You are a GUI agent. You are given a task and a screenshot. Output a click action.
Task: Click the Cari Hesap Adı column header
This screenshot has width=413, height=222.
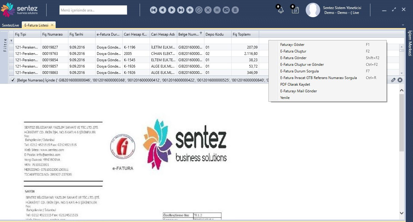coord(163,34)
